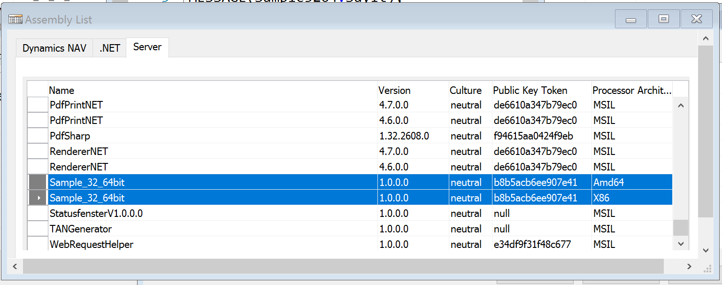Select the Server tab
The image size is (722, 285).
(x=147, y=47)
